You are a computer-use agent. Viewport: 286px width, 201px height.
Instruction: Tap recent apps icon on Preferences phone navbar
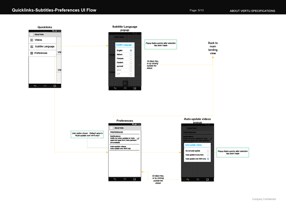[134, 179]
